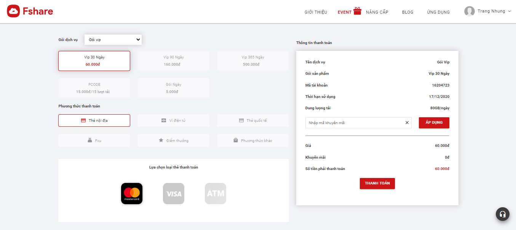Open NÂNG CẤP menu item
This screenshot has width=516, height=230.
(377, 12)
